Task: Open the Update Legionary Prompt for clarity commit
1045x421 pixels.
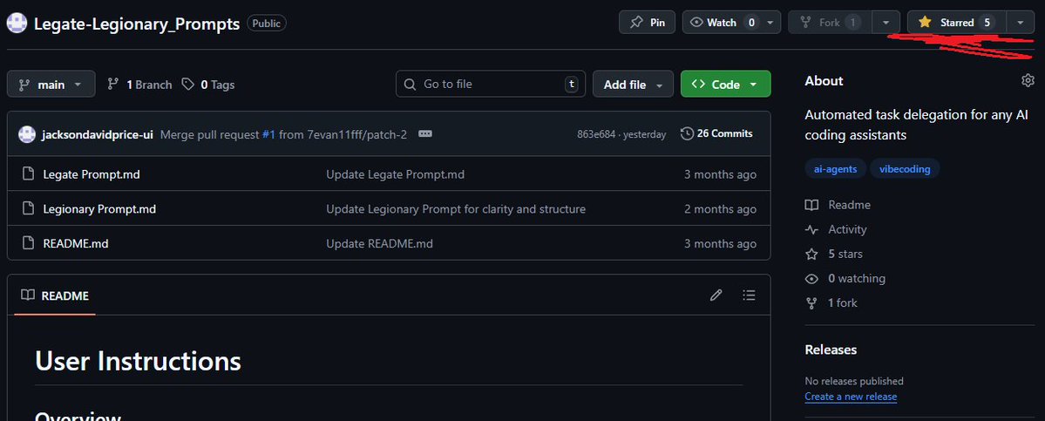Action: 456,209
